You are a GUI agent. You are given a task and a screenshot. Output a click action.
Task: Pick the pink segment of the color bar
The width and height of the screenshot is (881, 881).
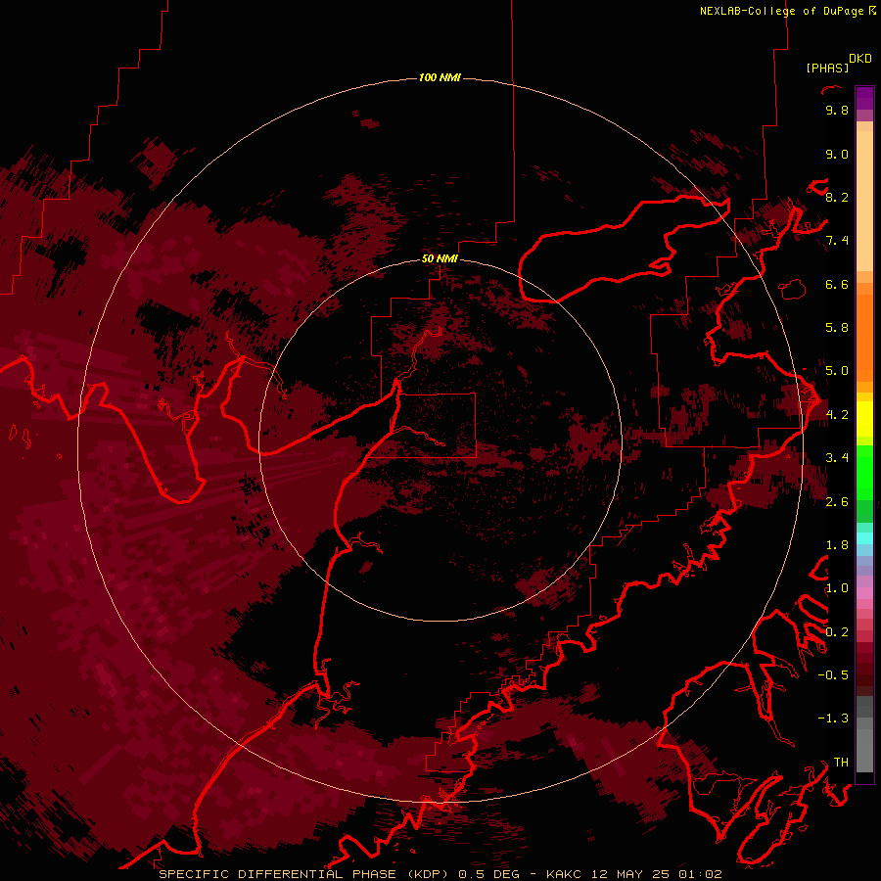(x=864, y=593)
